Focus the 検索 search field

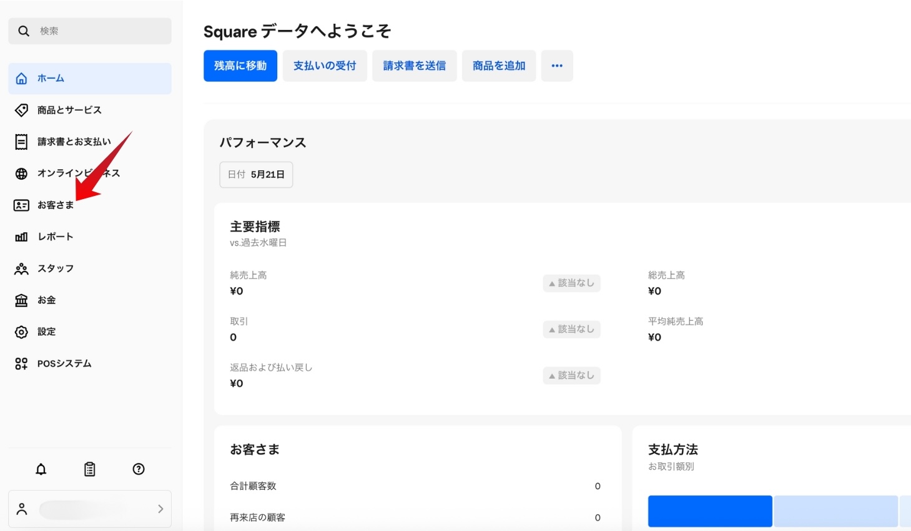pos(90,31)
